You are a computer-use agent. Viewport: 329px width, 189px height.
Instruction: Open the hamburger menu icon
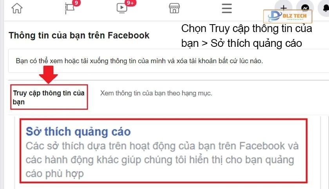click(227, 8)
